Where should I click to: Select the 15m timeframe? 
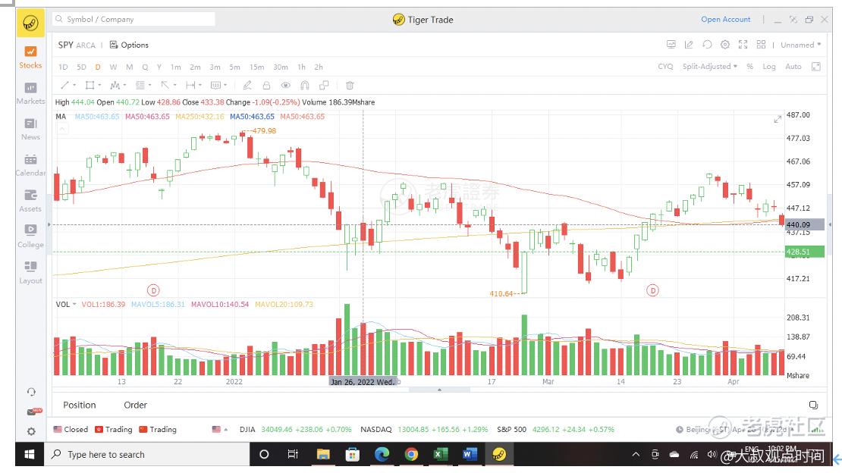tap(256, 67)
